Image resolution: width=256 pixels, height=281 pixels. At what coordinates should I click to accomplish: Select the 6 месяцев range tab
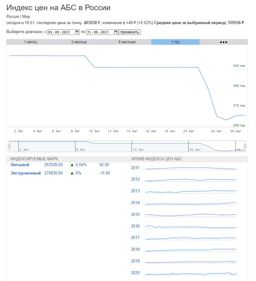(x=127, y=42)
